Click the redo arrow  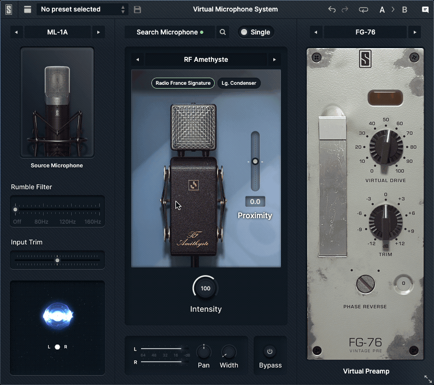[x=345, y=9]
